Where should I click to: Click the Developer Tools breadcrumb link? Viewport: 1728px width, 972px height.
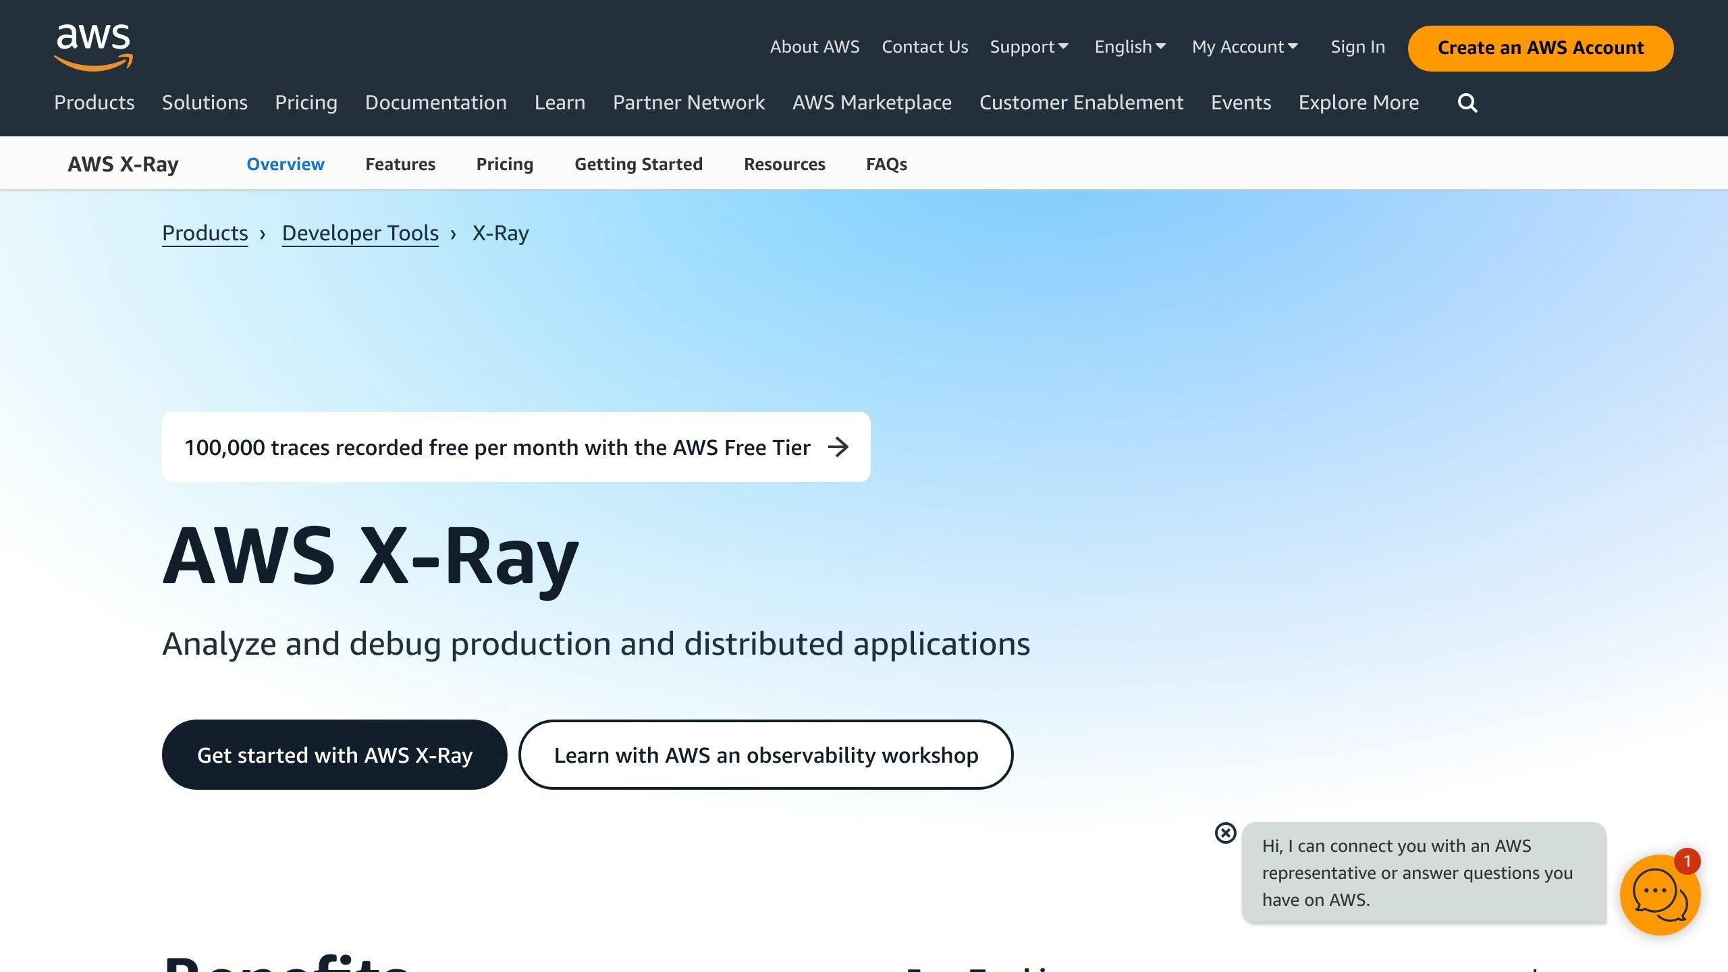tap(360, 233)
